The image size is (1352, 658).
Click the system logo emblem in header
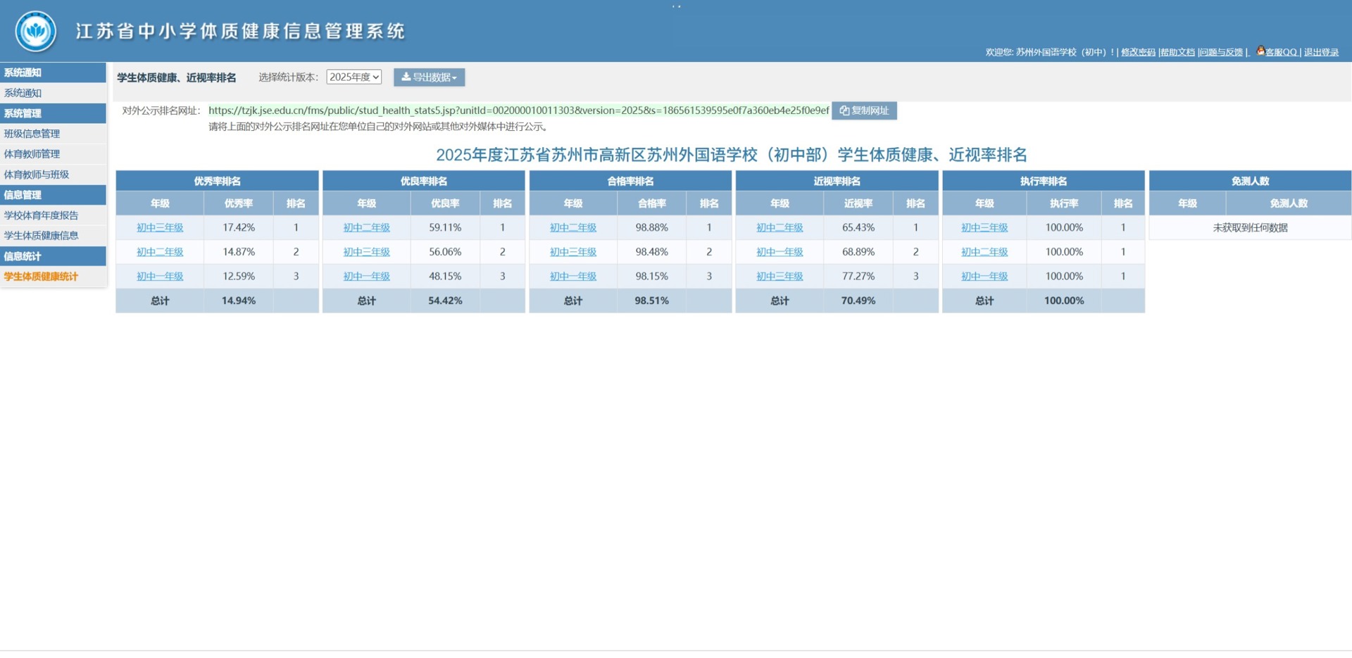coord(36,31)
